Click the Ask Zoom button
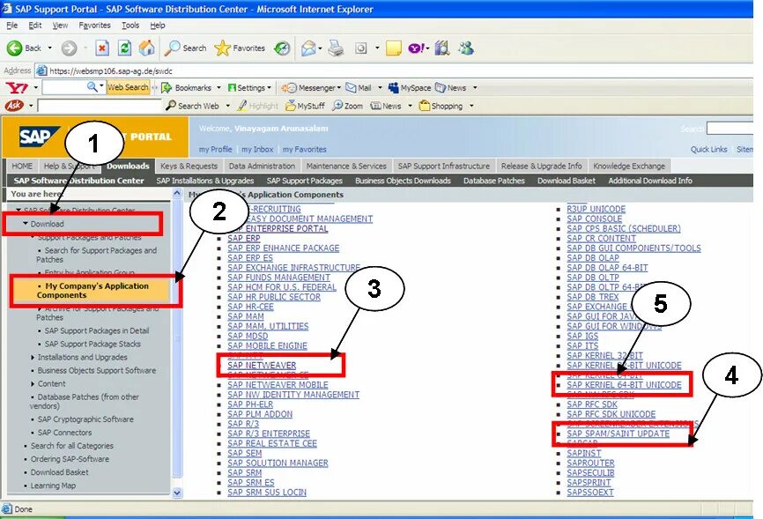 [347, 106]
